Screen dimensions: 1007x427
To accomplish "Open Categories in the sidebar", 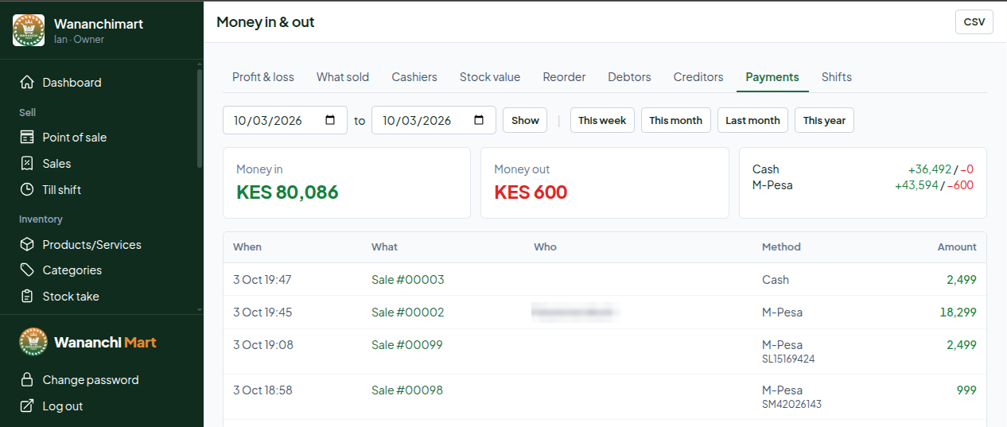I will coord(72,270).
